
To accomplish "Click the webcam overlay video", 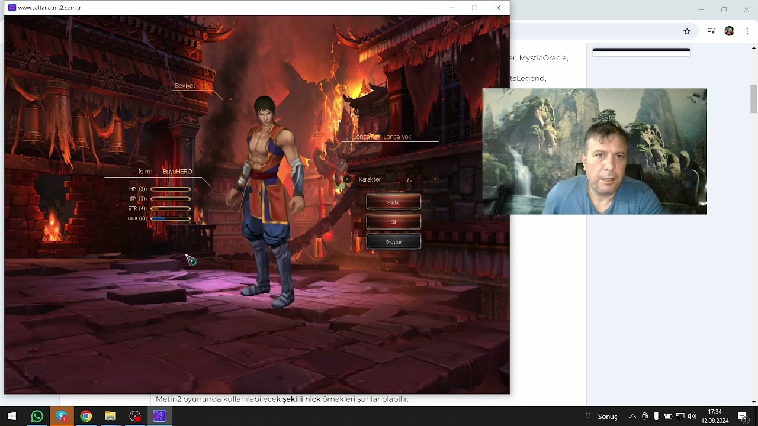I will click(x=595, y=151).
